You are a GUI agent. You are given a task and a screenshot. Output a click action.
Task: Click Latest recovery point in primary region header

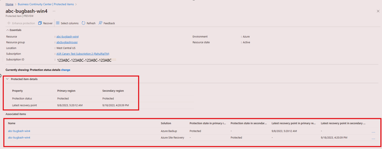point(294,124)
